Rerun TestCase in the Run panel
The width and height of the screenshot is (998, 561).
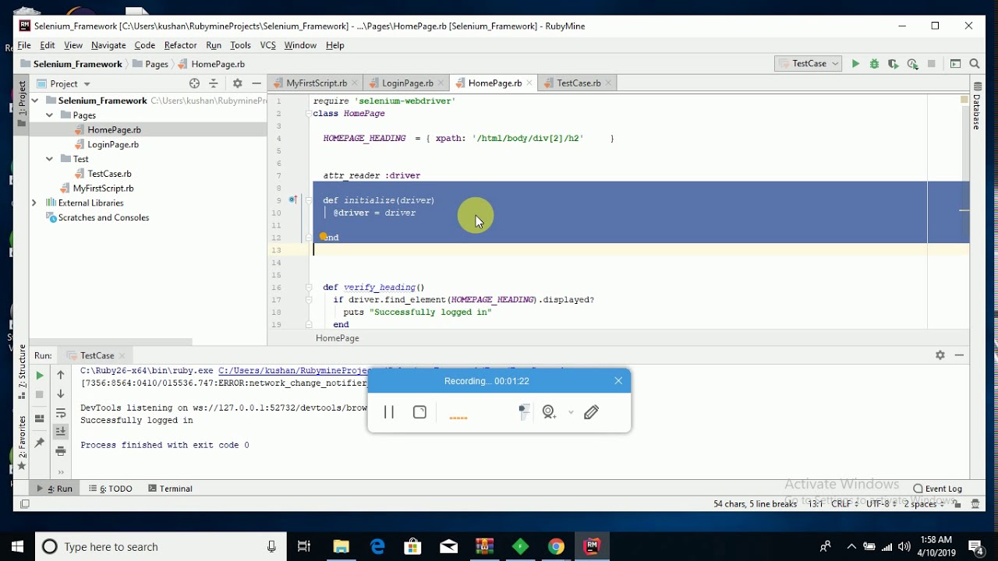(x=40, y=376)
